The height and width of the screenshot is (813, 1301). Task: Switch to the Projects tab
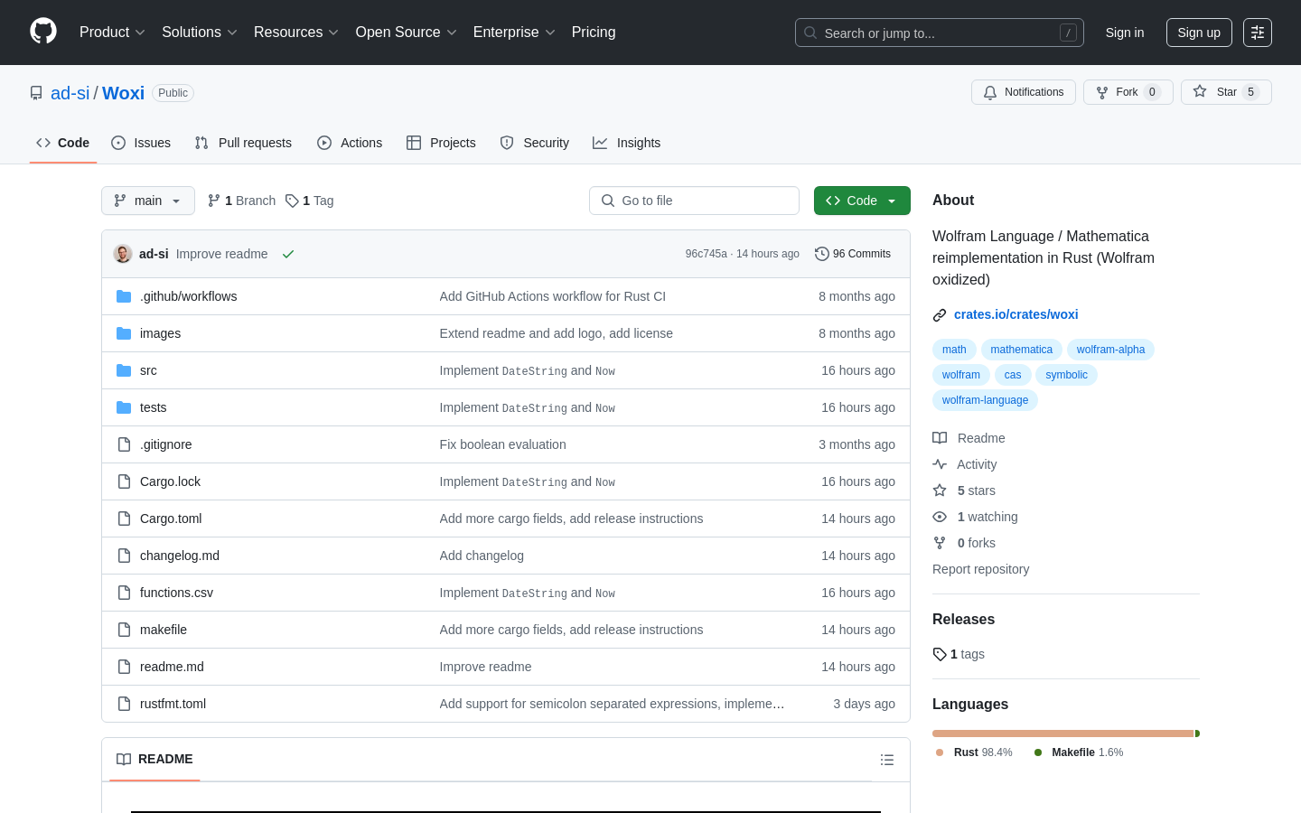click(x=441, y=143)
